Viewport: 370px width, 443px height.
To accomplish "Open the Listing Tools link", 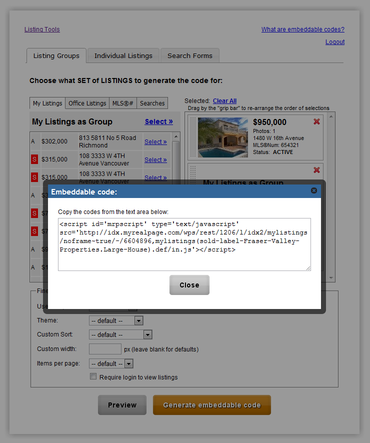I will click(x=42, y=29).
